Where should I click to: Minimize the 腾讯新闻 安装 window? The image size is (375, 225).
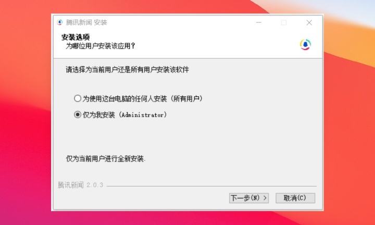click(258, 22)
